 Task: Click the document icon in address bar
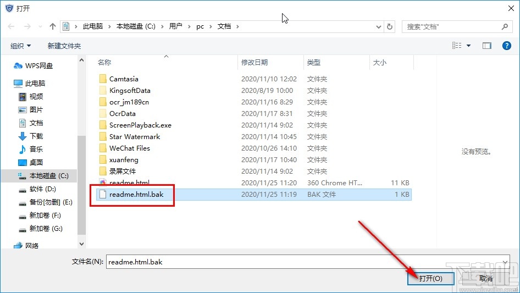coord(66,26)
